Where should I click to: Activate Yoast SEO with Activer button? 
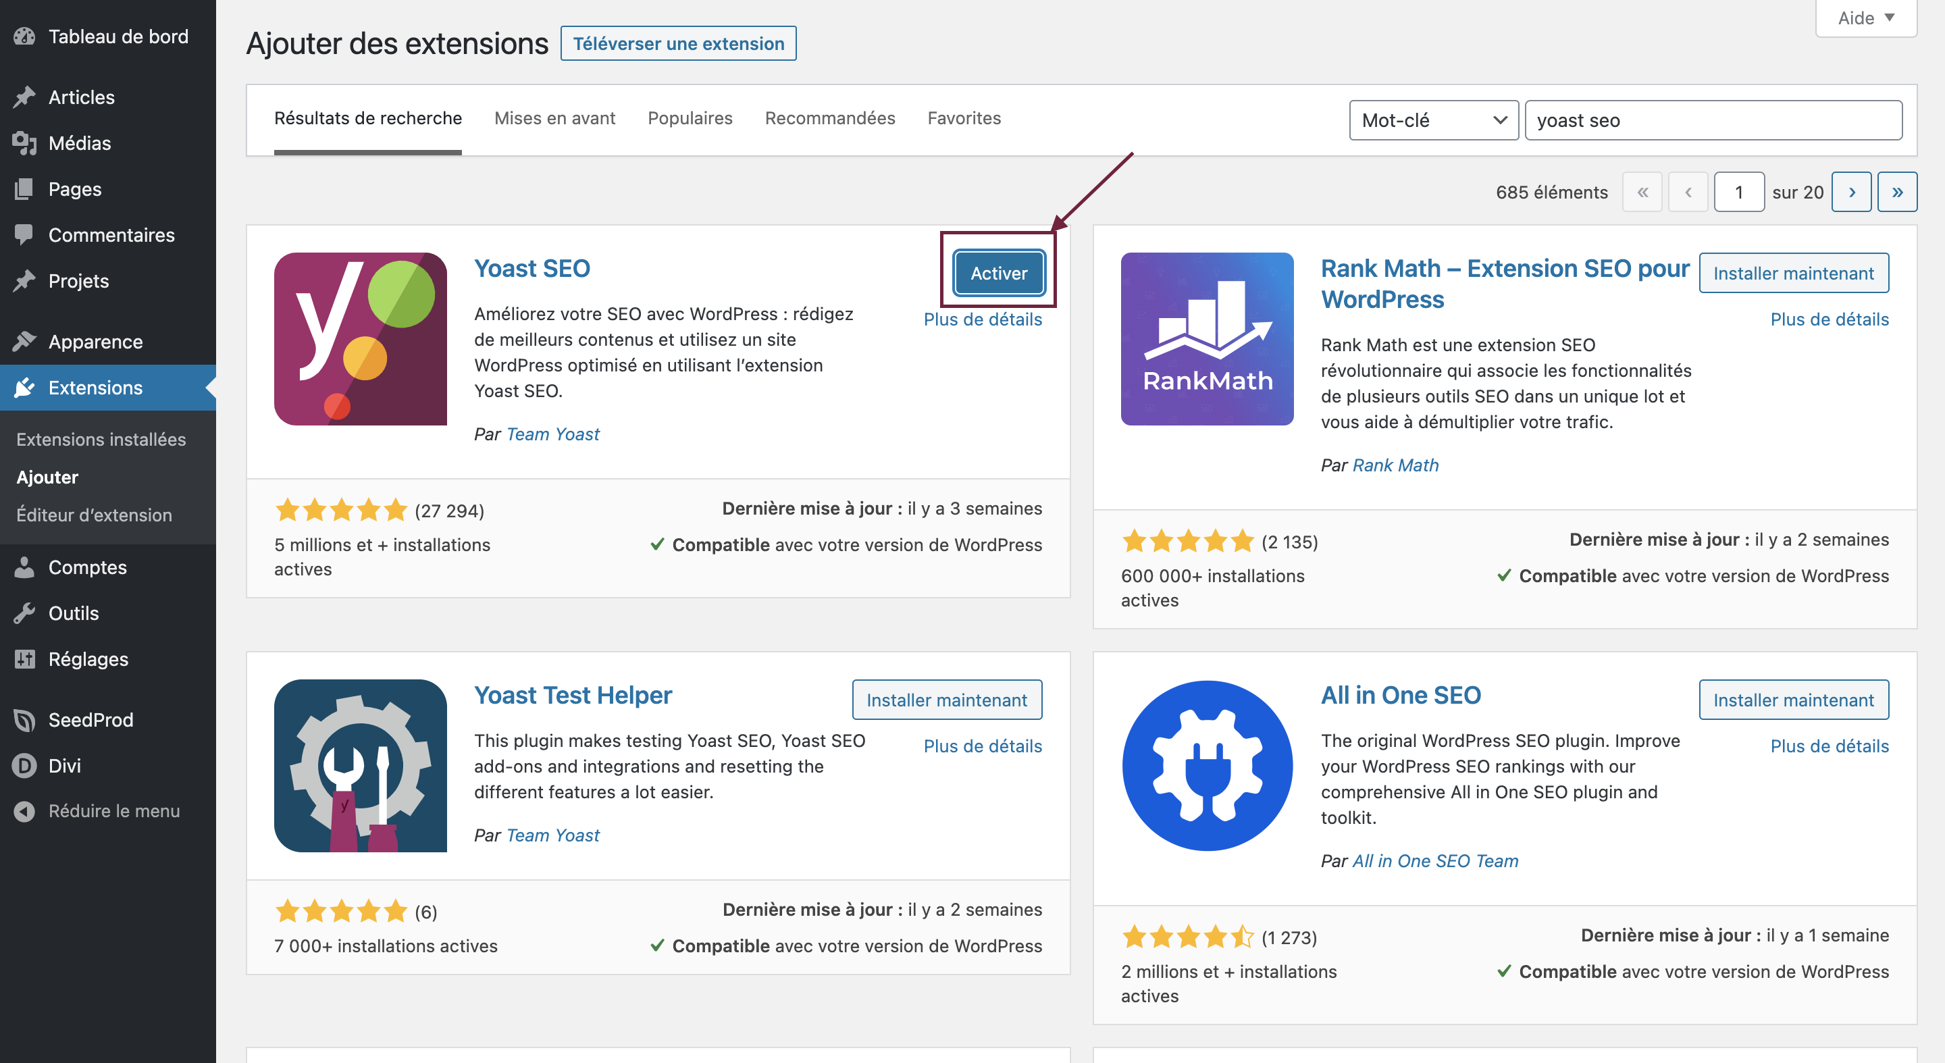coord(998,273)
